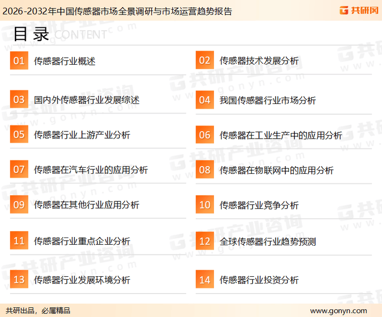Select the 08 chapter number box
This screenshot has width=382, height=317.
click(x=205, y=170)
